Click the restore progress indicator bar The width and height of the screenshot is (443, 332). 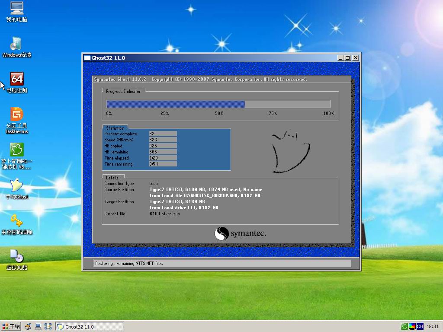pos(218,104)
